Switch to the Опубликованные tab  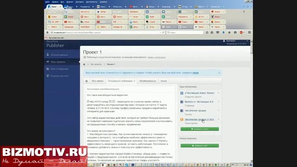[x=148, y=81]
